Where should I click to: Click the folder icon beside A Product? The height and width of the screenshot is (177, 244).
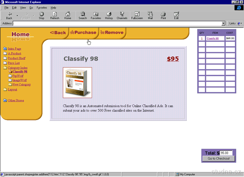tap(5, 53)
